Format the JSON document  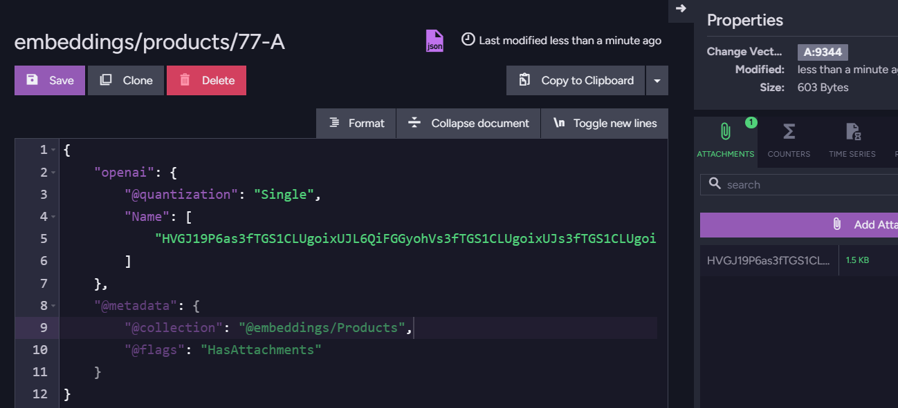pos(356,123)
